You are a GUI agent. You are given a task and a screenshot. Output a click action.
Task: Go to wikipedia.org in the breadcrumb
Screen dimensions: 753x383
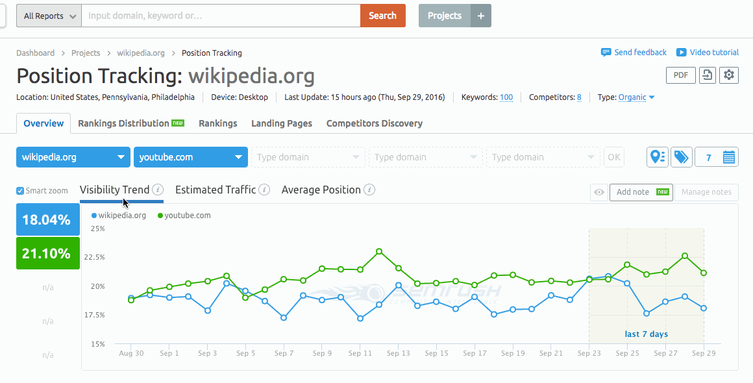142,53
